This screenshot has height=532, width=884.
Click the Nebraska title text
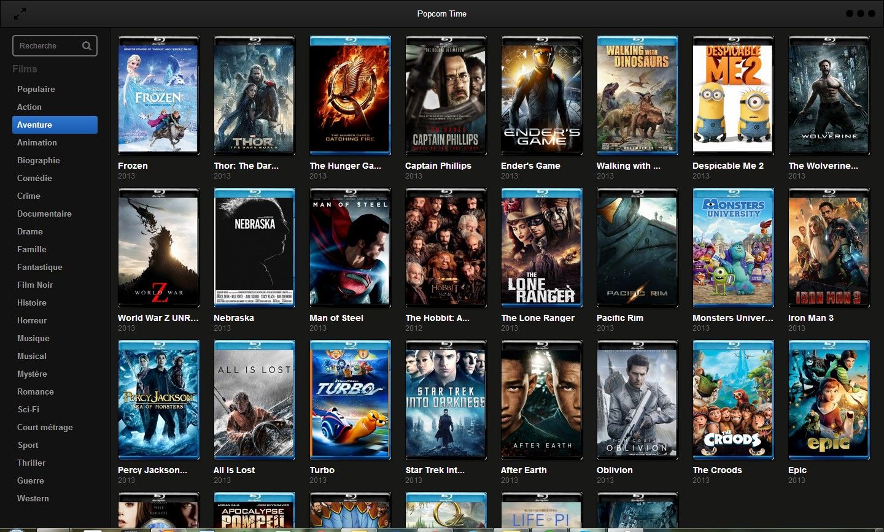234,318
